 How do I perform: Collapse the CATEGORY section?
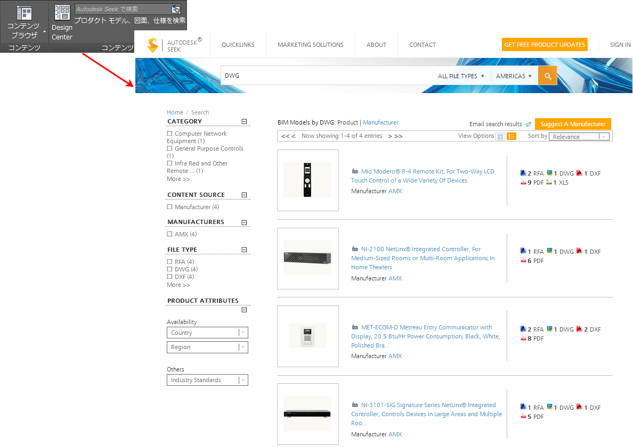pyautogui.click(x=244, y=121)
